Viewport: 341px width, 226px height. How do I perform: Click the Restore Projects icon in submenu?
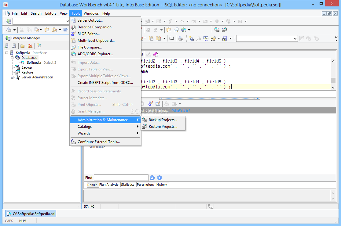coord(145,127)
